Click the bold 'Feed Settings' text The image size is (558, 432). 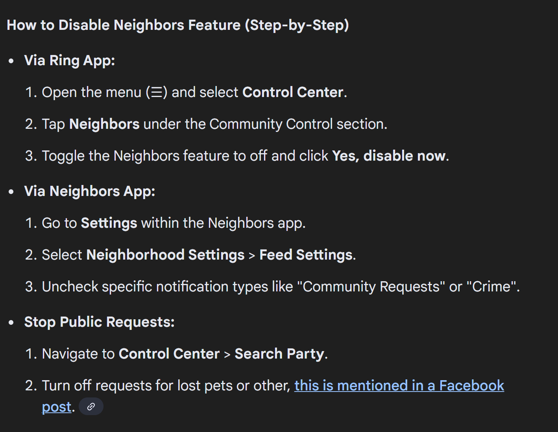point(306,255)
